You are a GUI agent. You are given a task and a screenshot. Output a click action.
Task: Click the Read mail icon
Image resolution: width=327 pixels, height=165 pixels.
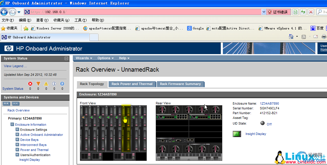point(316,37)
